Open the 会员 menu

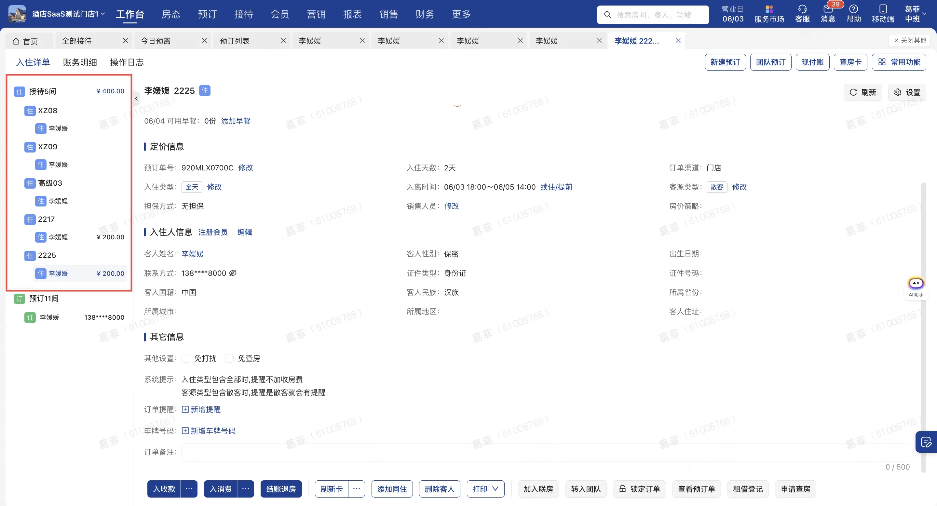pyautogui.click(x=280, y=14)
